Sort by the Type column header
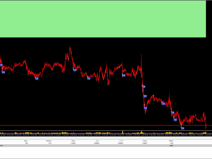Screen dimensions: 212x159 tap(26, 141)
